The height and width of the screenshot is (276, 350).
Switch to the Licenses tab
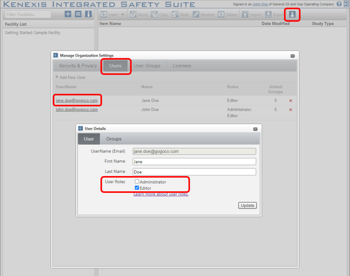(x=181, y=66)
